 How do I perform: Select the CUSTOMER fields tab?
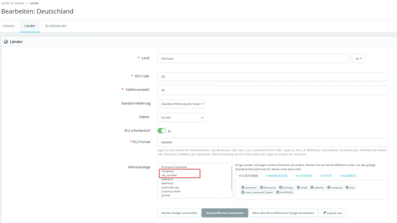point(249,176)
